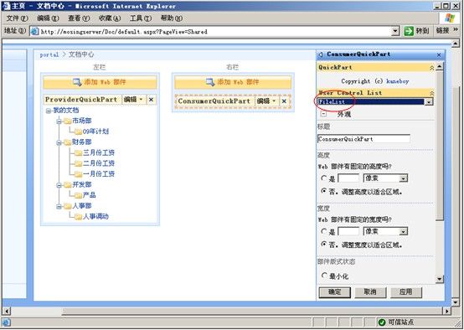Viewport: 464px width, 330px height.
Task: Click the 取消 cancel button
Action: coord(370,292)
